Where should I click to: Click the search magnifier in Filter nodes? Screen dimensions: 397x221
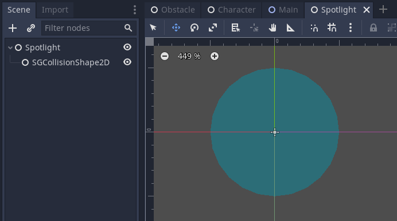[x=128, y=28]
